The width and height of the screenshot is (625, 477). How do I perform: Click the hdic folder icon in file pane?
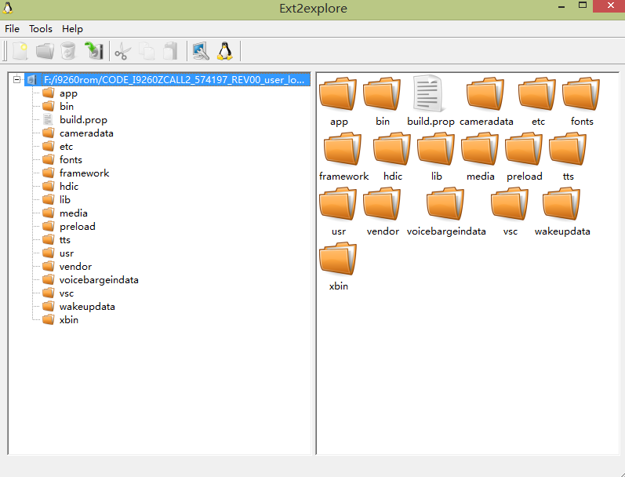(x=392, y=149)
